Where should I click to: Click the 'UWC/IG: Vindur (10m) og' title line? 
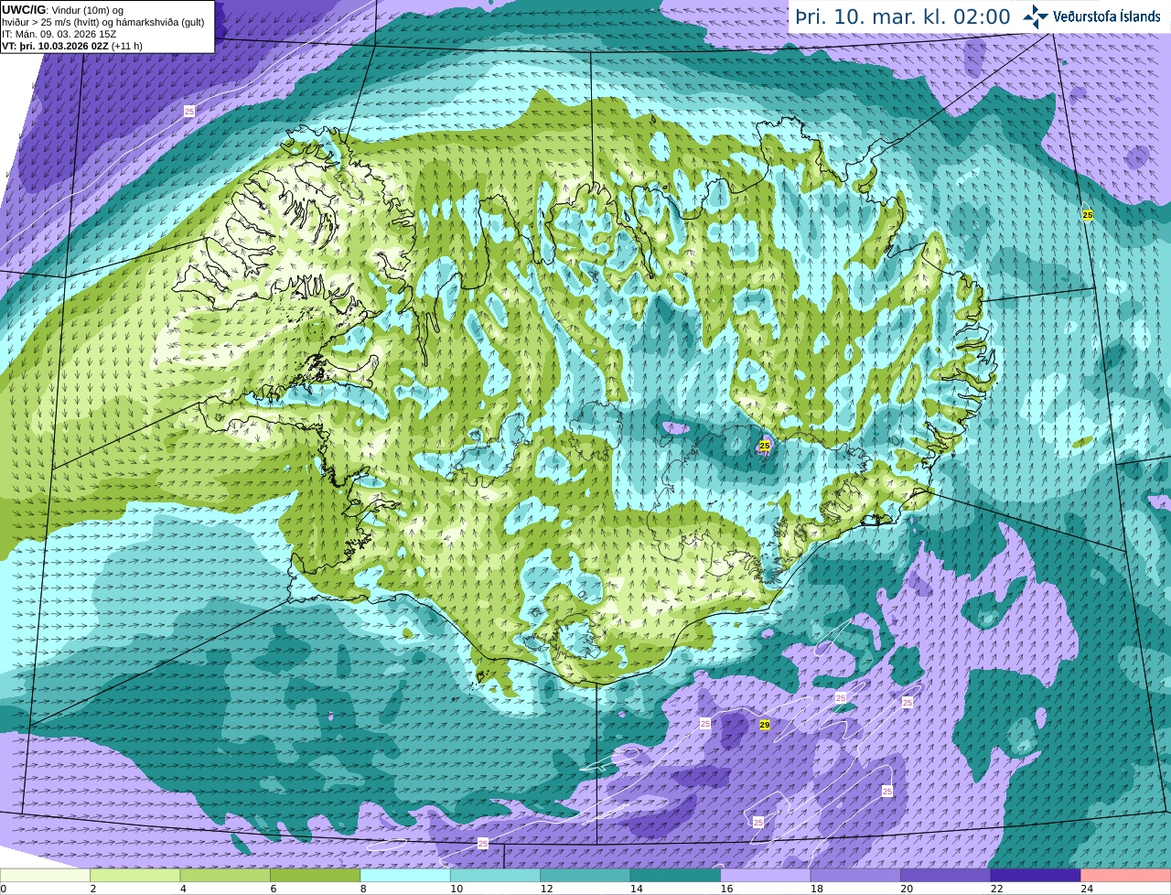[63, 10]
